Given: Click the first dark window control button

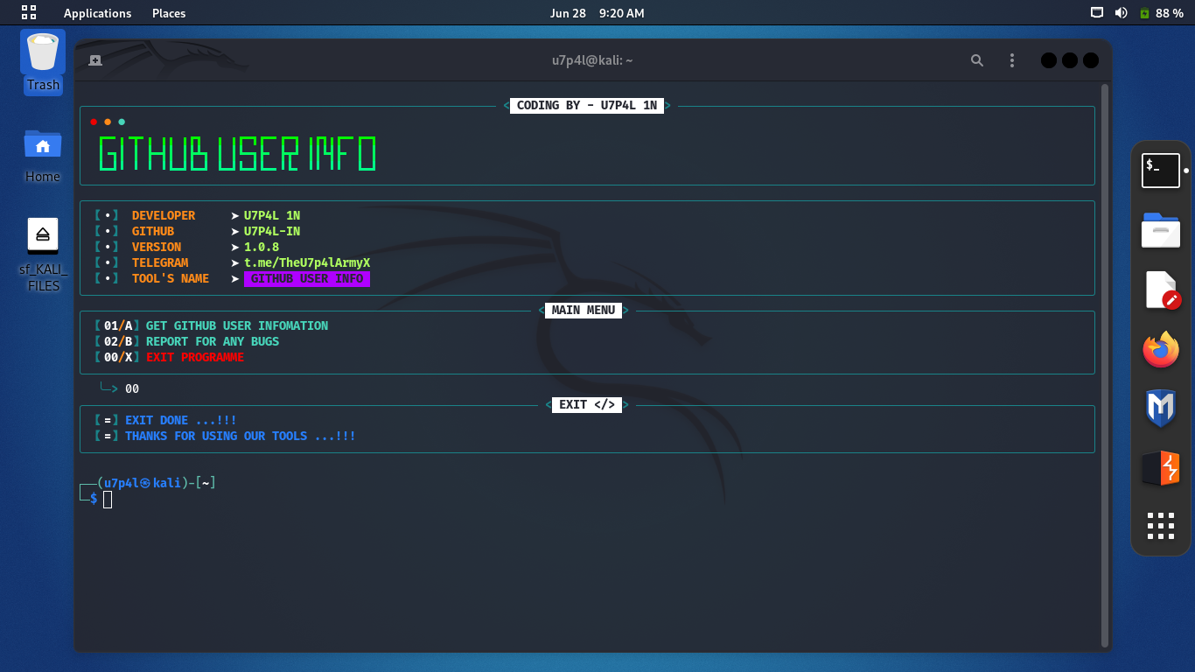Looking at the screenshot, I should coord(1048,60).
